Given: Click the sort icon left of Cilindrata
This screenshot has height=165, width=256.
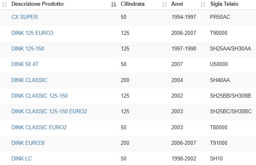Looking at the screenshot, I should [114, 4].
